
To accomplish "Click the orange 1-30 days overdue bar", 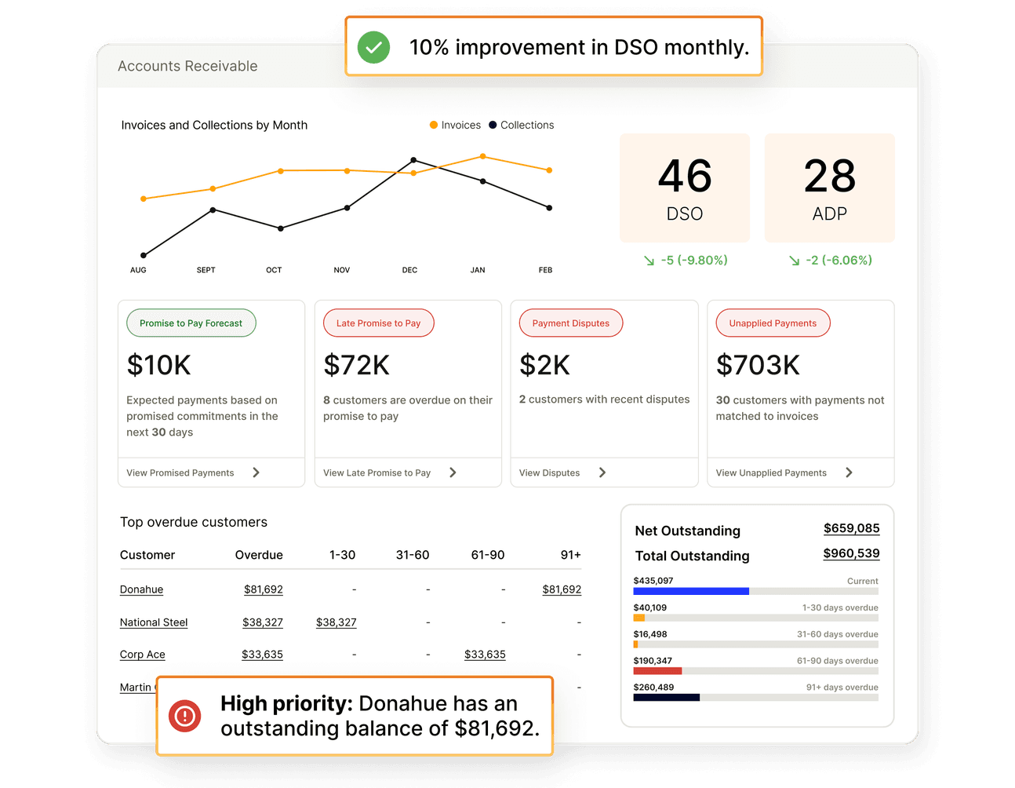I will point(638,618).
